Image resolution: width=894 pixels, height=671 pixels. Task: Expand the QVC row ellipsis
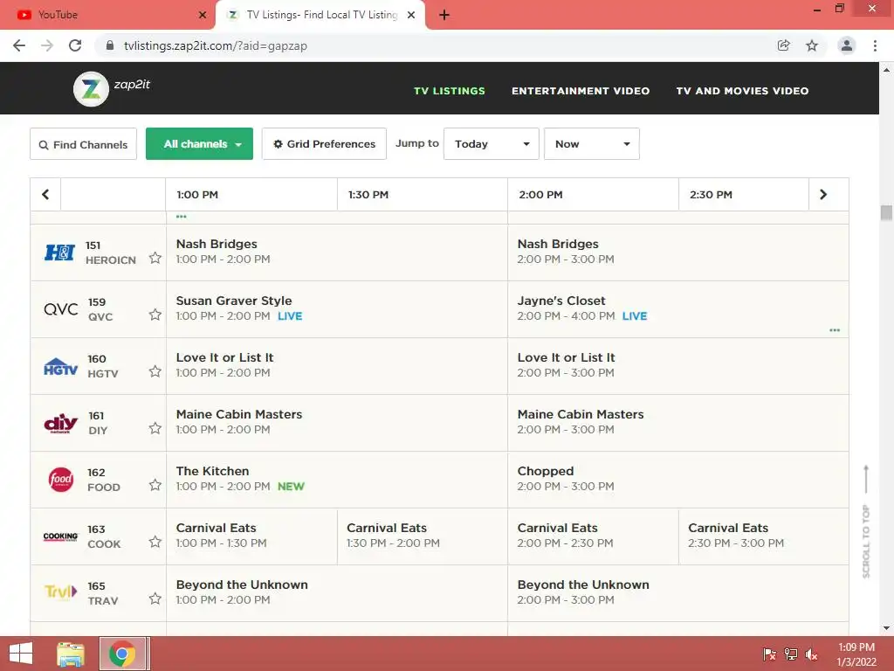835,330
